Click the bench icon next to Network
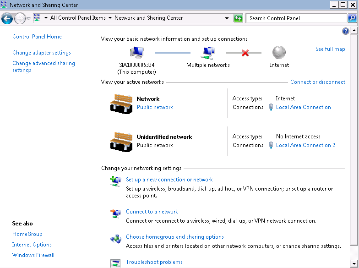Screen dimensions: 359x268 121,104
